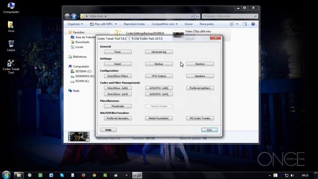This screenshot has height=179, width=318.
Task: Select DESENHOS (D:) drive
Action: click(x=85, y=76)
